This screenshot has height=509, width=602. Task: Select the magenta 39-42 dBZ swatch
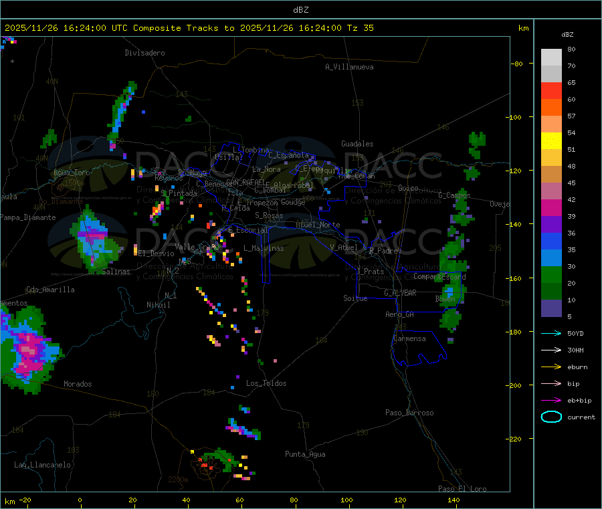[x=551, y=207]
